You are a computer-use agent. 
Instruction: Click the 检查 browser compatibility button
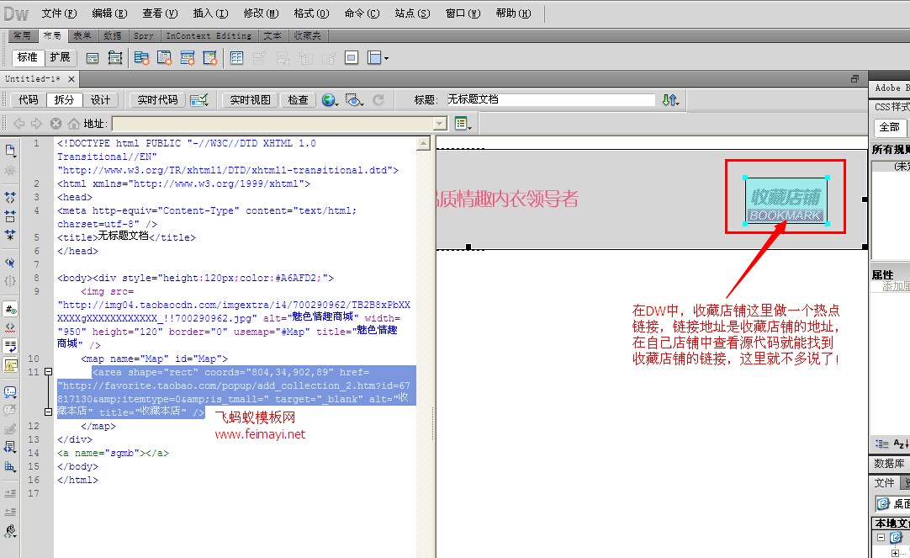point(298,98)
